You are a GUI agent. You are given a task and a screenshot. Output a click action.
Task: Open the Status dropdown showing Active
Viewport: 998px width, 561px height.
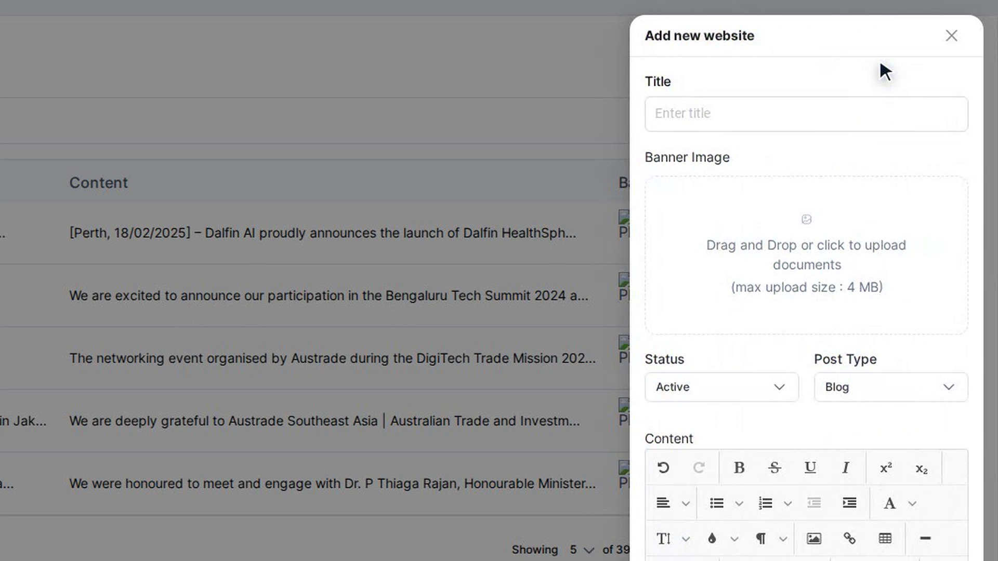point(721,387)
